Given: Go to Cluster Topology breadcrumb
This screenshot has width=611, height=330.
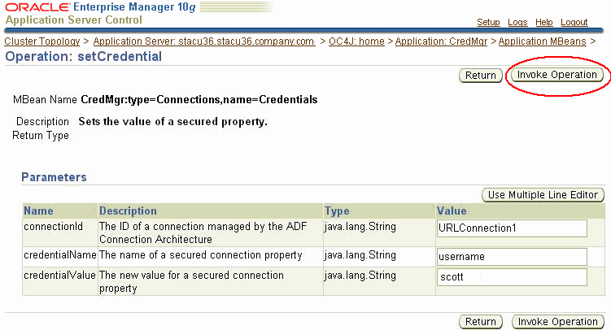Looking at the screenshot, I should click(42, 41).
